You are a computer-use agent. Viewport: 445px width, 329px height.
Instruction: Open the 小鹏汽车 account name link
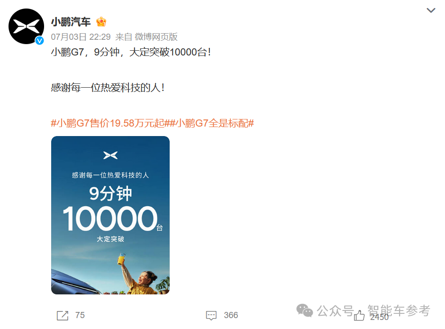click(71, 22)
